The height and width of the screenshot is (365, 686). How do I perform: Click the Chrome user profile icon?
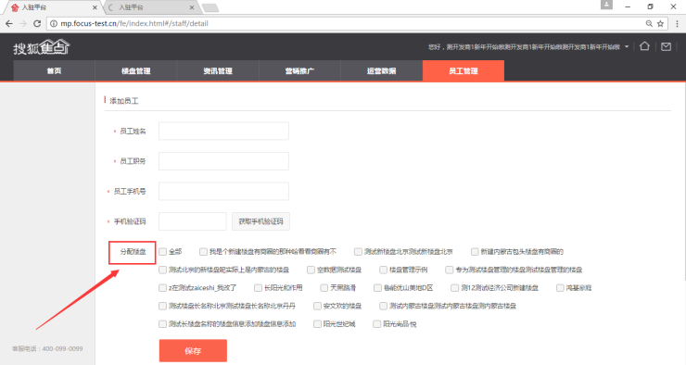point(606,5)
